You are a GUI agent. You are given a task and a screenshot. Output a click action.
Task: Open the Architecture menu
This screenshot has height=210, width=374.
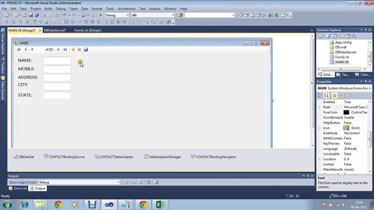126,9
